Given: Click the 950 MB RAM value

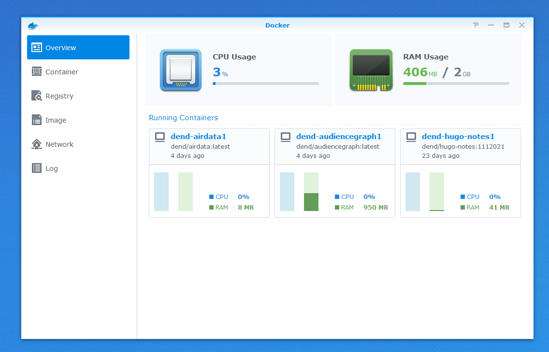Looking at the screenshot, I should coord(376,208).
